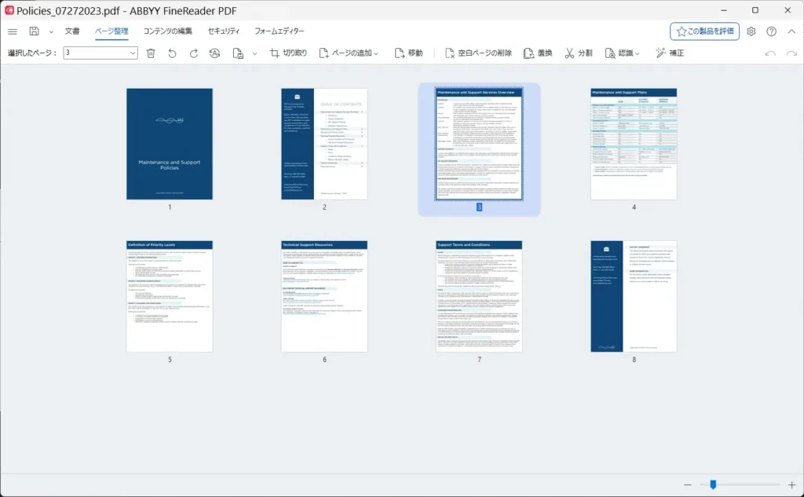Rotate page counterclockwise
Viewport: 804px width, 497px height.
click(172, 53)
